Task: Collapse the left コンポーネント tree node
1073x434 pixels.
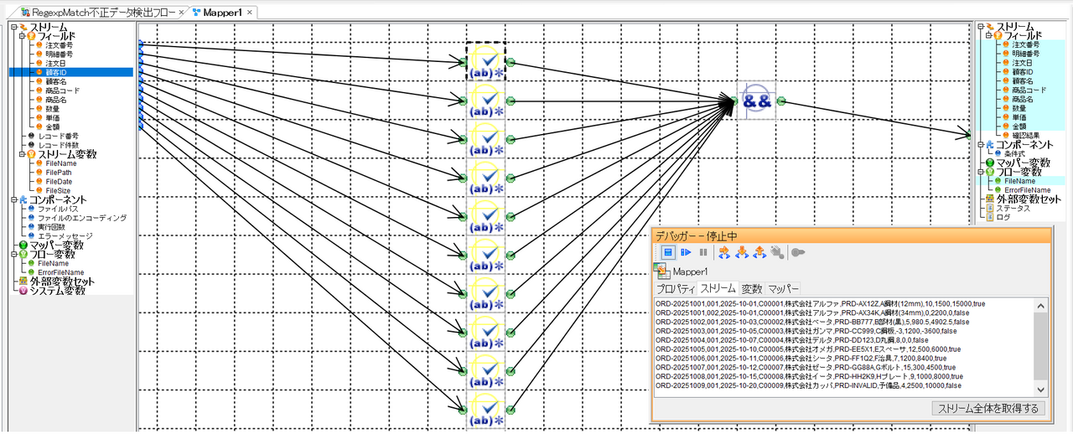Action: pos(14,200)
